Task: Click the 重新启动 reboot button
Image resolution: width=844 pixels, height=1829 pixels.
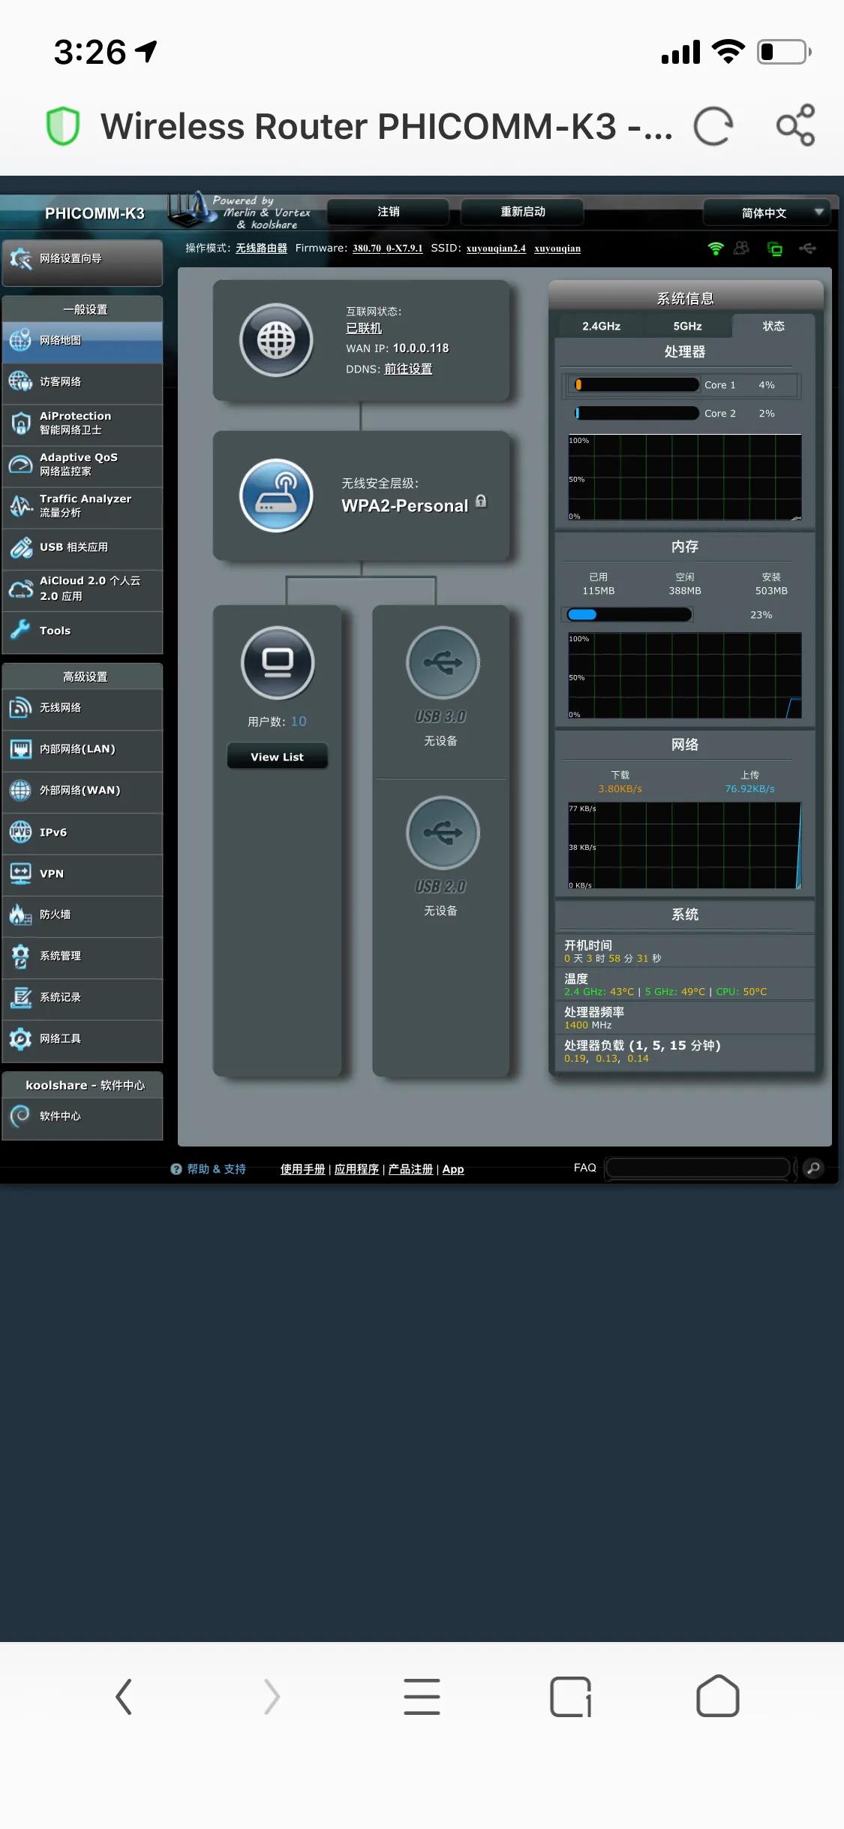Action: pyautogui.click(x=522, y=212)
